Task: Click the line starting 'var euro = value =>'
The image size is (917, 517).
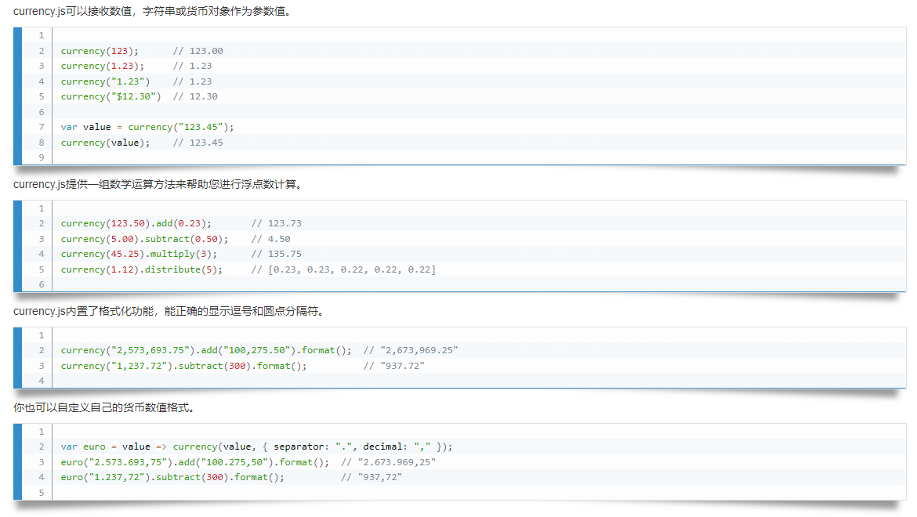Action: [x=257, y=447]
